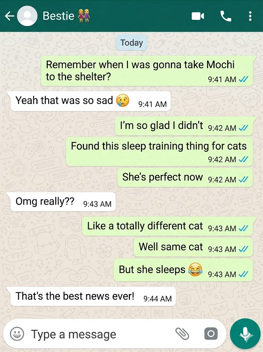Focus the 'Type a message' field

(x=101, y=334)
